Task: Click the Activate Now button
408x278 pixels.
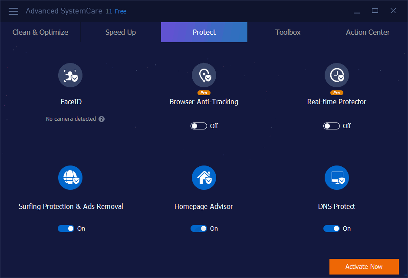Action: [x=364, y=267]
